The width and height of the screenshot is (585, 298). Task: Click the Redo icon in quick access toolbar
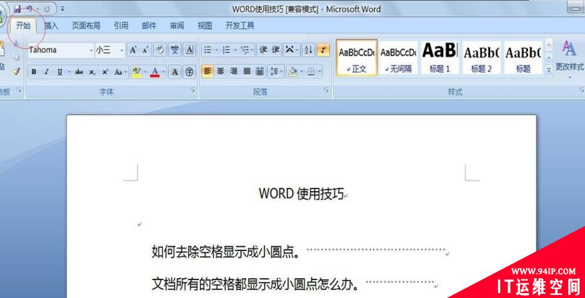(x=47, y=8)
